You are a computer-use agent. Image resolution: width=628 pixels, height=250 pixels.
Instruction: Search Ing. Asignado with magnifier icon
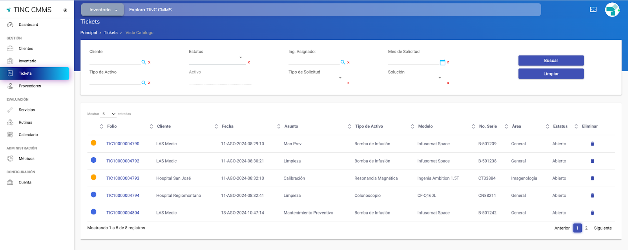(x=343, y=62)
